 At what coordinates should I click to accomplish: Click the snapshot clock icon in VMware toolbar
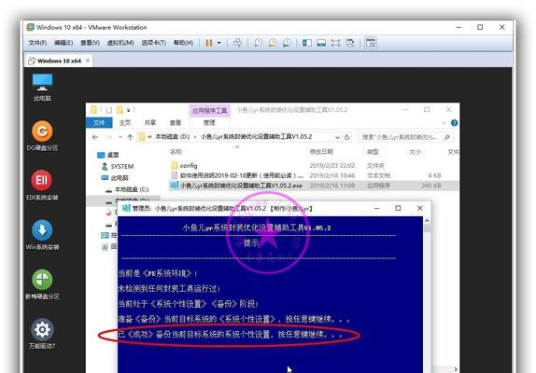(258, 43)
